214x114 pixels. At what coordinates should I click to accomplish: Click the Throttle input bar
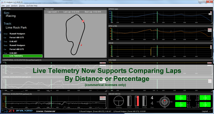point(144,101)
